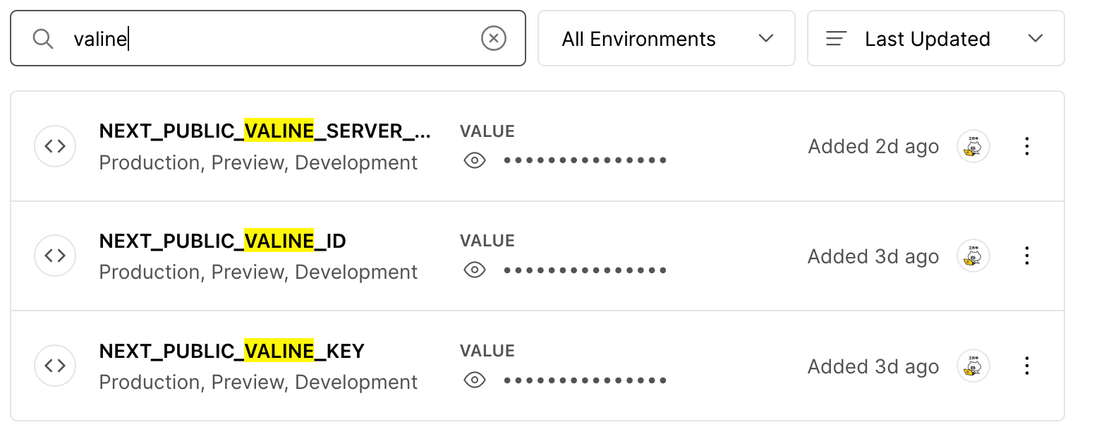Toggle visibility of NEXT_PUBLIC_VALINE_KEY value
This screenshot has width=1099, height=432.
coord(475,380)
